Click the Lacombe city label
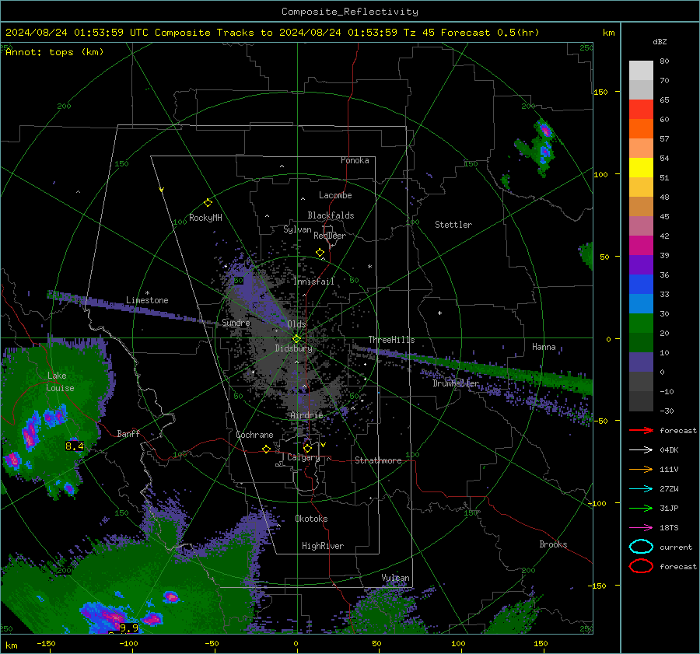 click(x=335, y=195)
